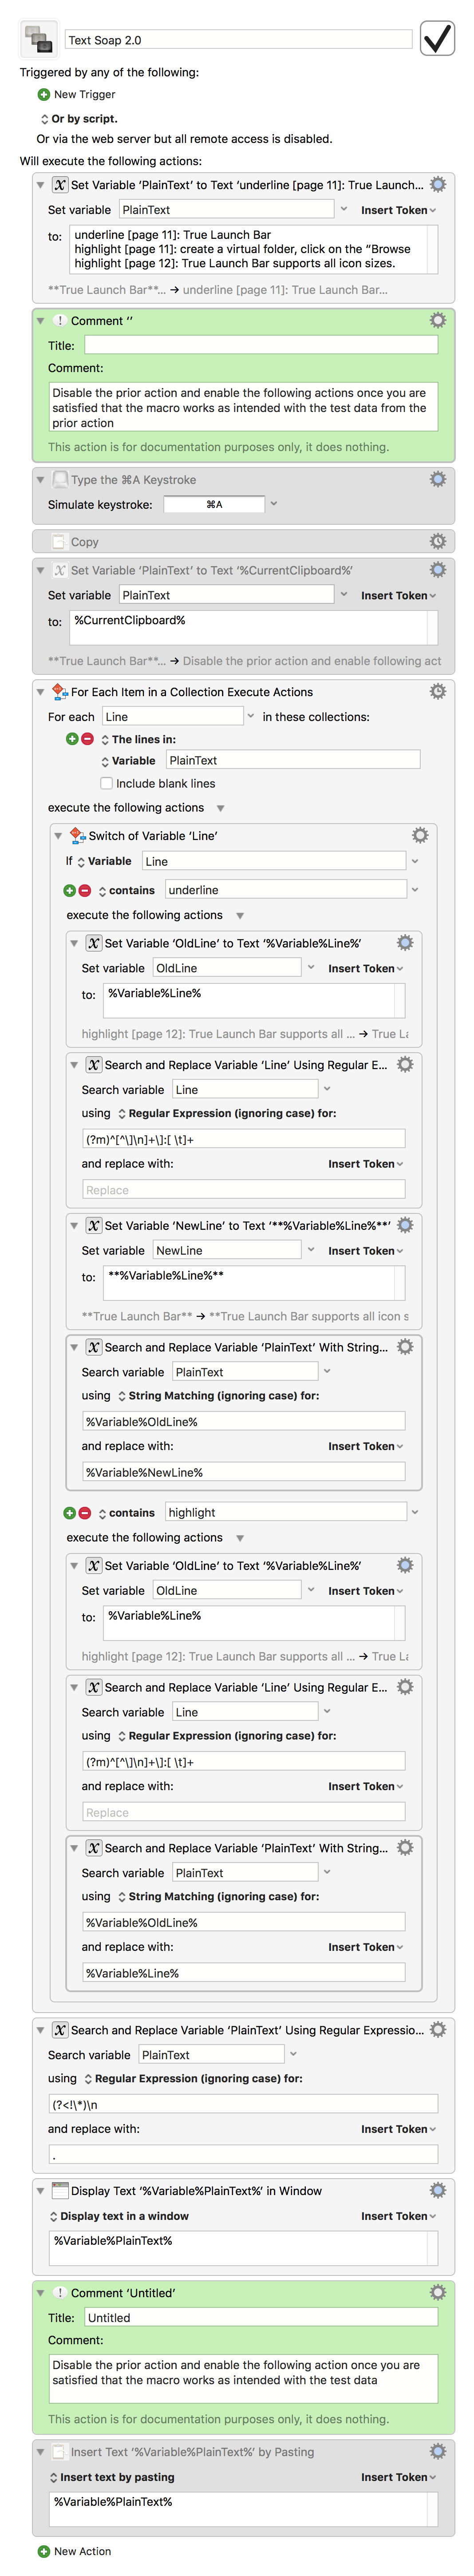Remove the 'contains highlight' case with minus
This screenshot has height=2576, width=474.
click(x=85, y=1513)
